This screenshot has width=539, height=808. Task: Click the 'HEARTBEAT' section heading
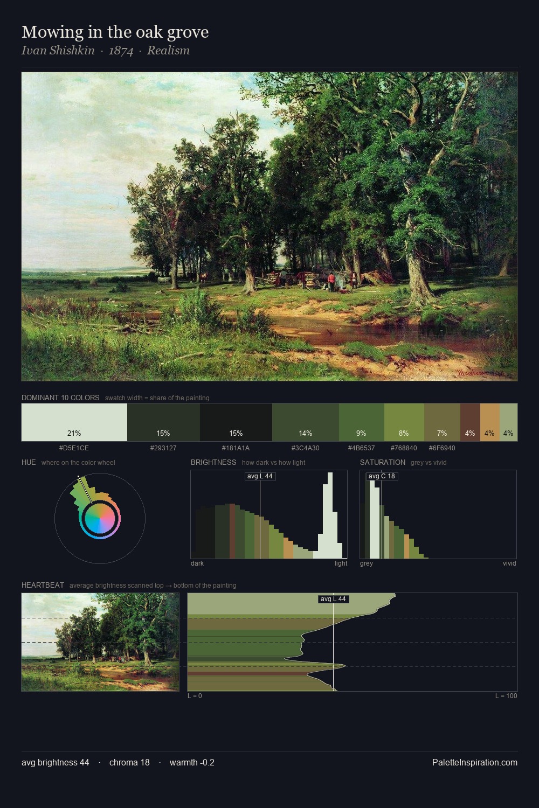pyautogui.click(x=43, y=585)
